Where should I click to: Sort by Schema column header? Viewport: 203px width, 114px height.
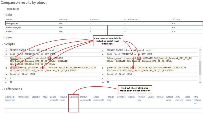pos(63,19)
